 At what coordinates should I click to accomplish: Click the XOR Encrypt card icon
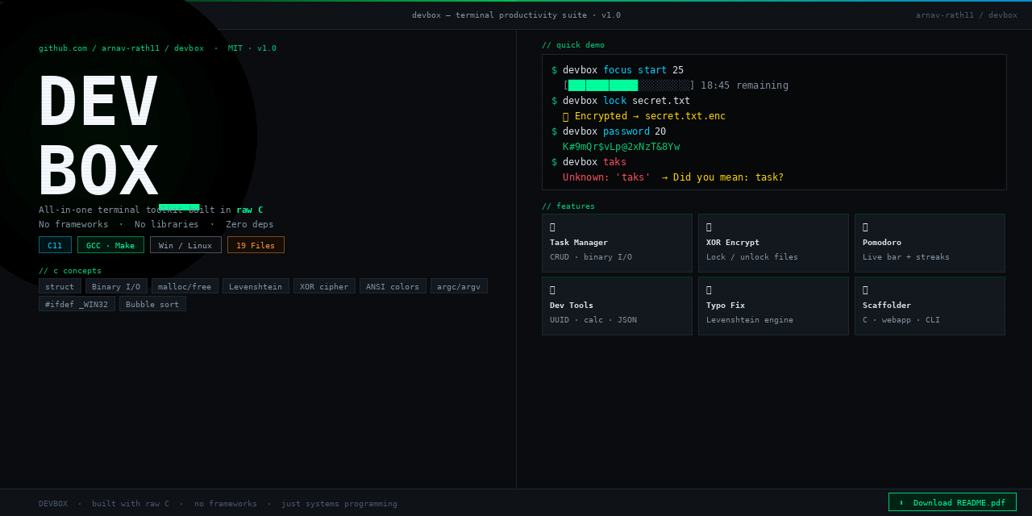[x=709, y=227]
